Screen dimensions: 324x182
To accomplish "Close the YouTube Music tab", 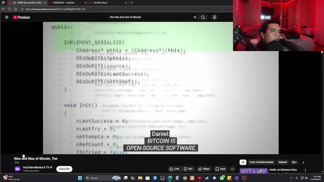I will click(126, 3).
